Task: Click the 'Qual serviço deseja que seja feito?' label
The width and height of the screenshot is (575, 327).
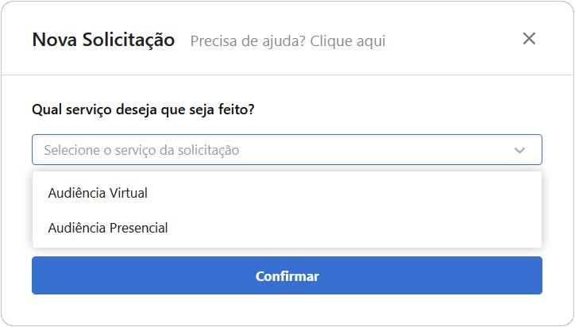Action: [143, 110]
